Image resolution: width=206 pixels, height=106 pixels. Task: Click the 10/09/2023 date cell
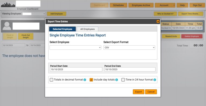178,28
